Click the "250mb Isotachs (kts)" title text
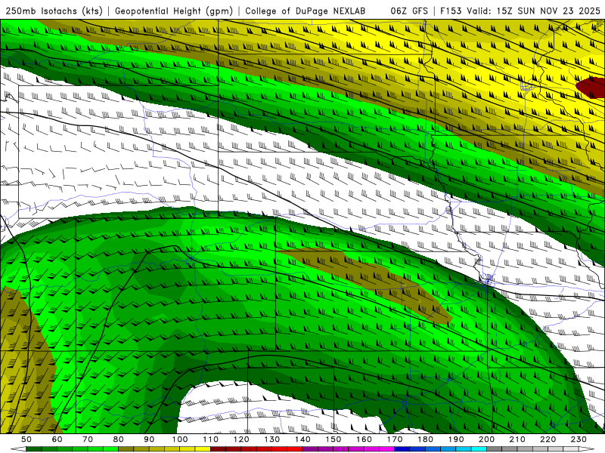The image size is (605, 453). pos(54,11)
